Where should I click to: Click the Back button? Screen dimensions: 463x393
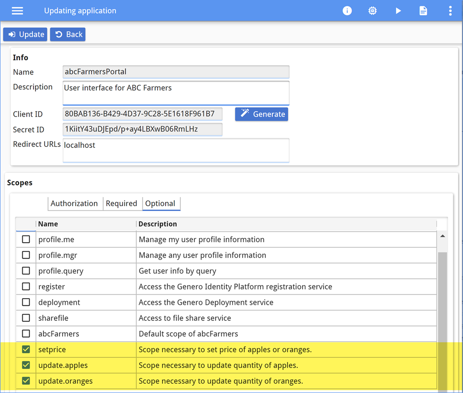click(x=68, y=34)
